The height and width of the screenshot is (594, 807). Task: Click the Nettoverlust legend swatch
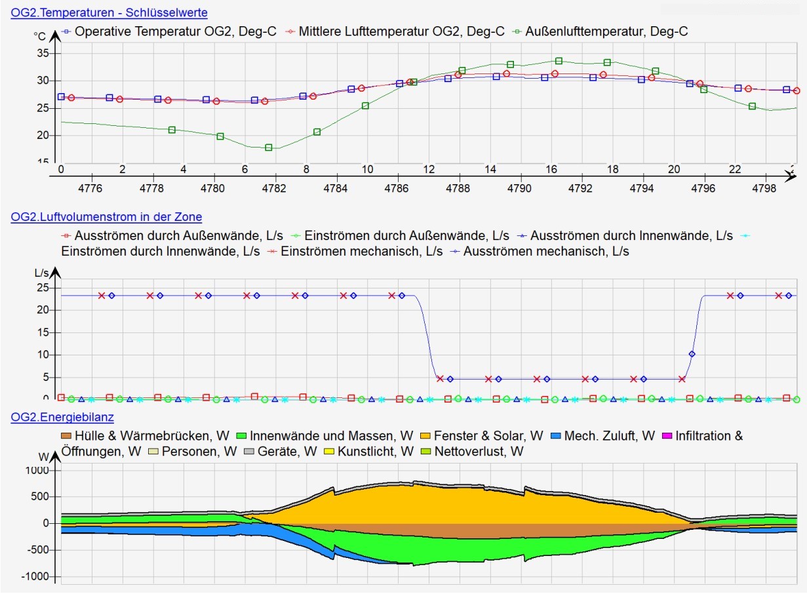click(x=425, y=452)
